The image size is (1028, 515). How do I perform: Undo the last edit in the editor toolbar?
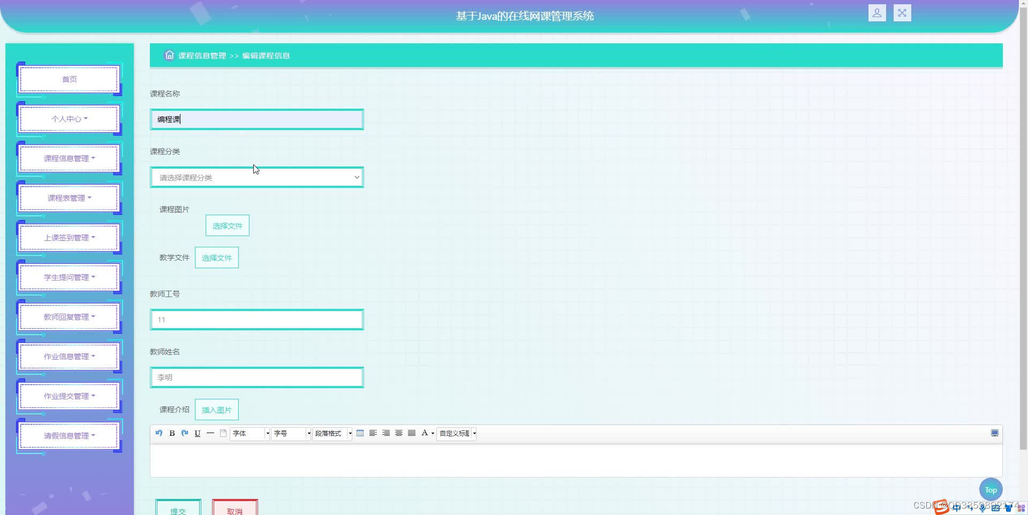click(159, 433)
